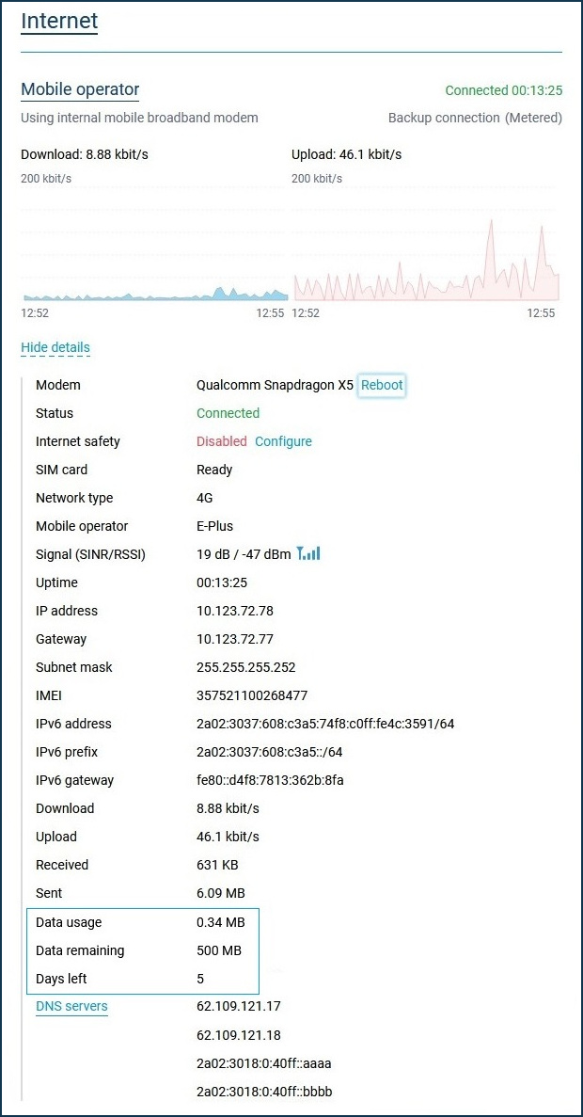Screen dimensions: 583x1117
Task: Click the signal strength bars icon
Action: pos(308,553)
